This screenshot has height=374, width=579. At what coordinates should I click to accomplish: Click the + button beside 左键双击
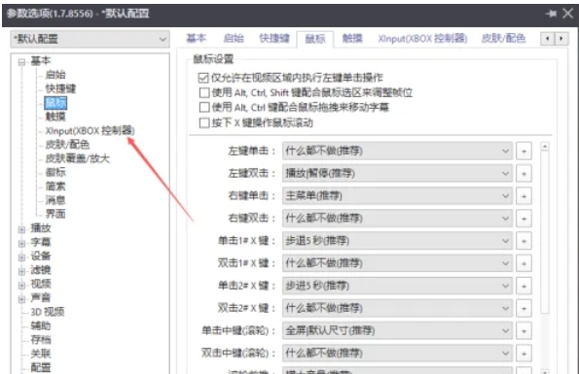[524, 174]
